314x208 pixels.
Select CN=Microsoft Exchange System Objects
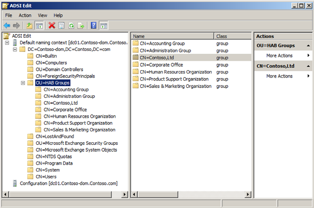coord(77,150)
